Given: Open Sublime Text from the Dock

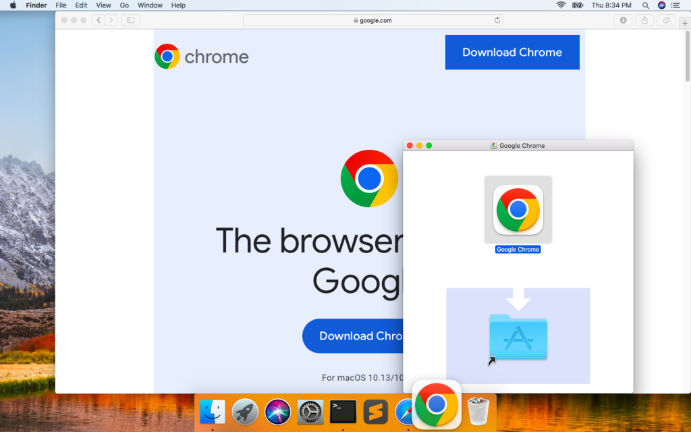Looking at the screenshot, I should [375, 411].
